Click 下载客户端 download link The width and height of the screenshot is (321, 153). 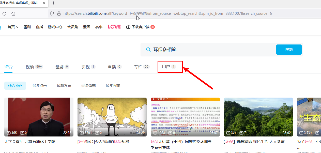[x=140, y=27]
